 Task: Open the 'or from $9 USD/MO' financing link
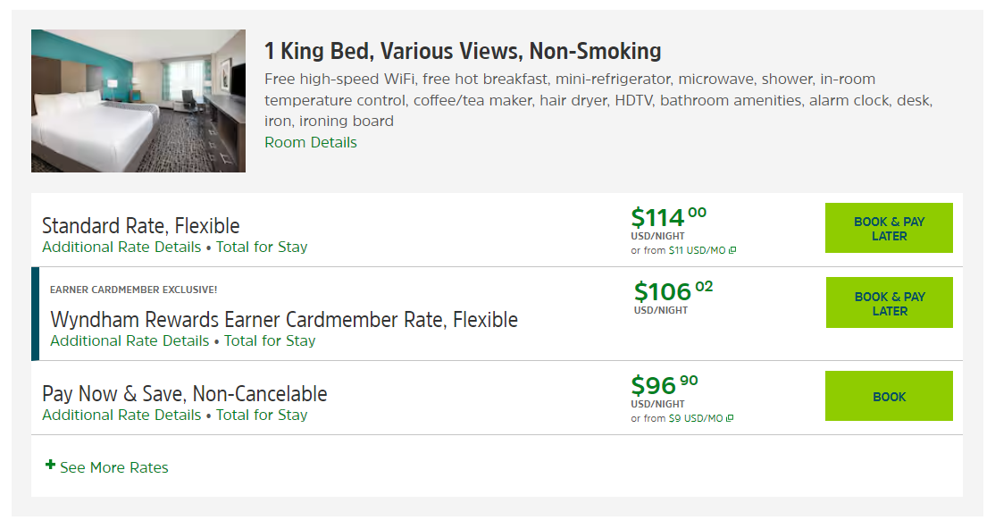(x=676, y=419)
